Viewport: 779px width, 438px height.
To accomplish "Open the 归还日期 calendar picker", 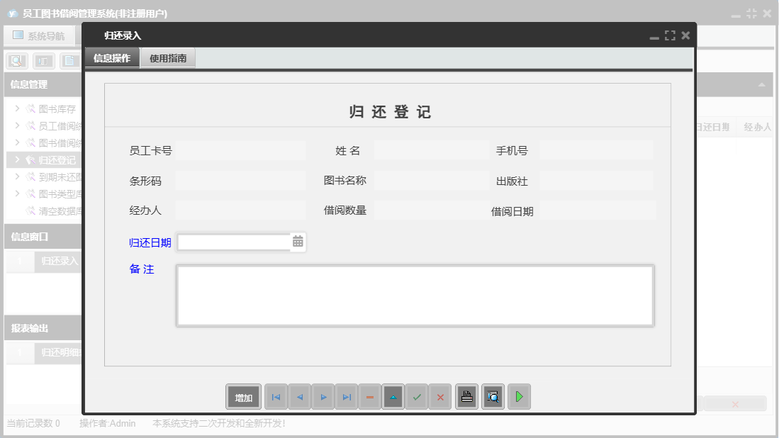I will point(298,242).
